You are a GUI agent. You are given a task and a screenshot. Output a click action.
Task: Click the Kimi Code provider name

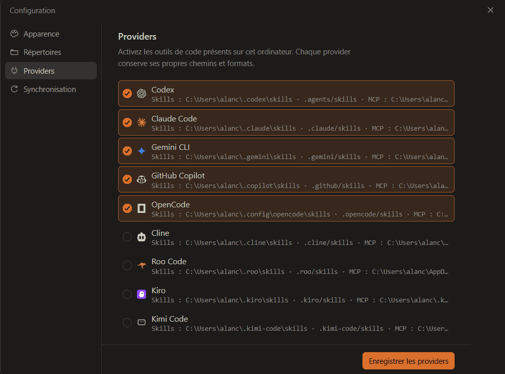(x=170, y=319)
